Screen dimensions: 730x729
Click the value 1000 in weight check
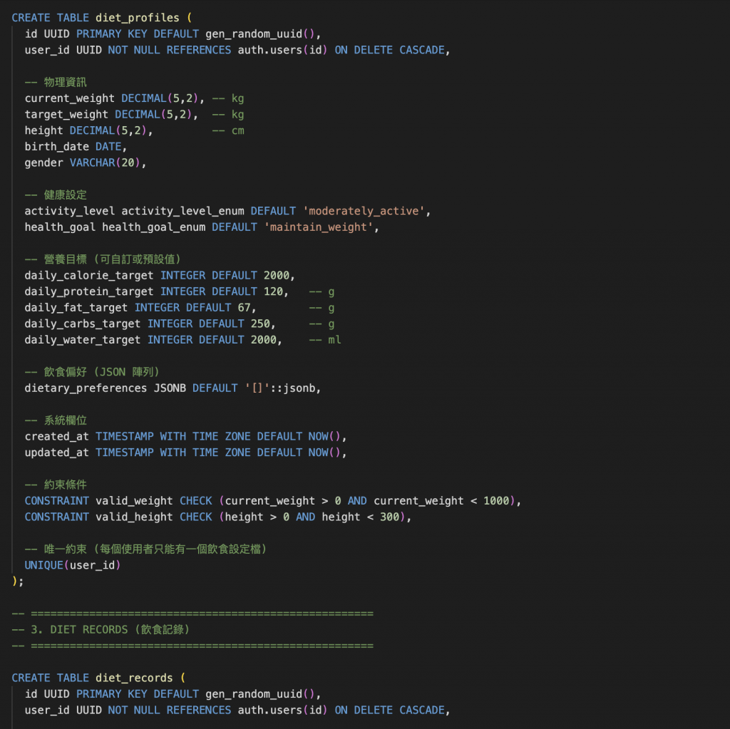tap(496, 501)
